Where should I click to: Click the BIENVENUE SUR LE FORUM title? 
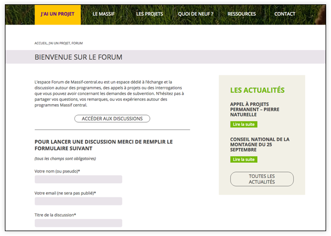tap(78, 57)
